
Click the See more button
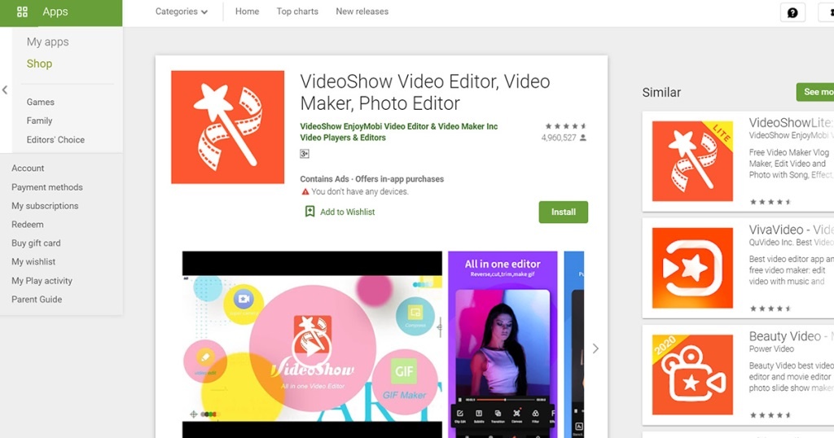point(816,92)
